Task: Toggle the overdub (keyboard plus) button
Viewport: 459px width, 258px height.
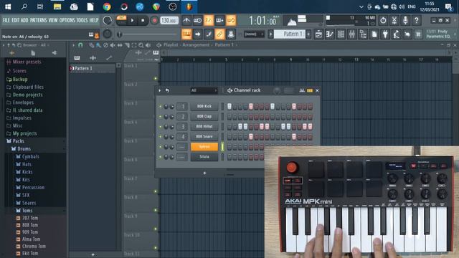Action: point(219,20)
